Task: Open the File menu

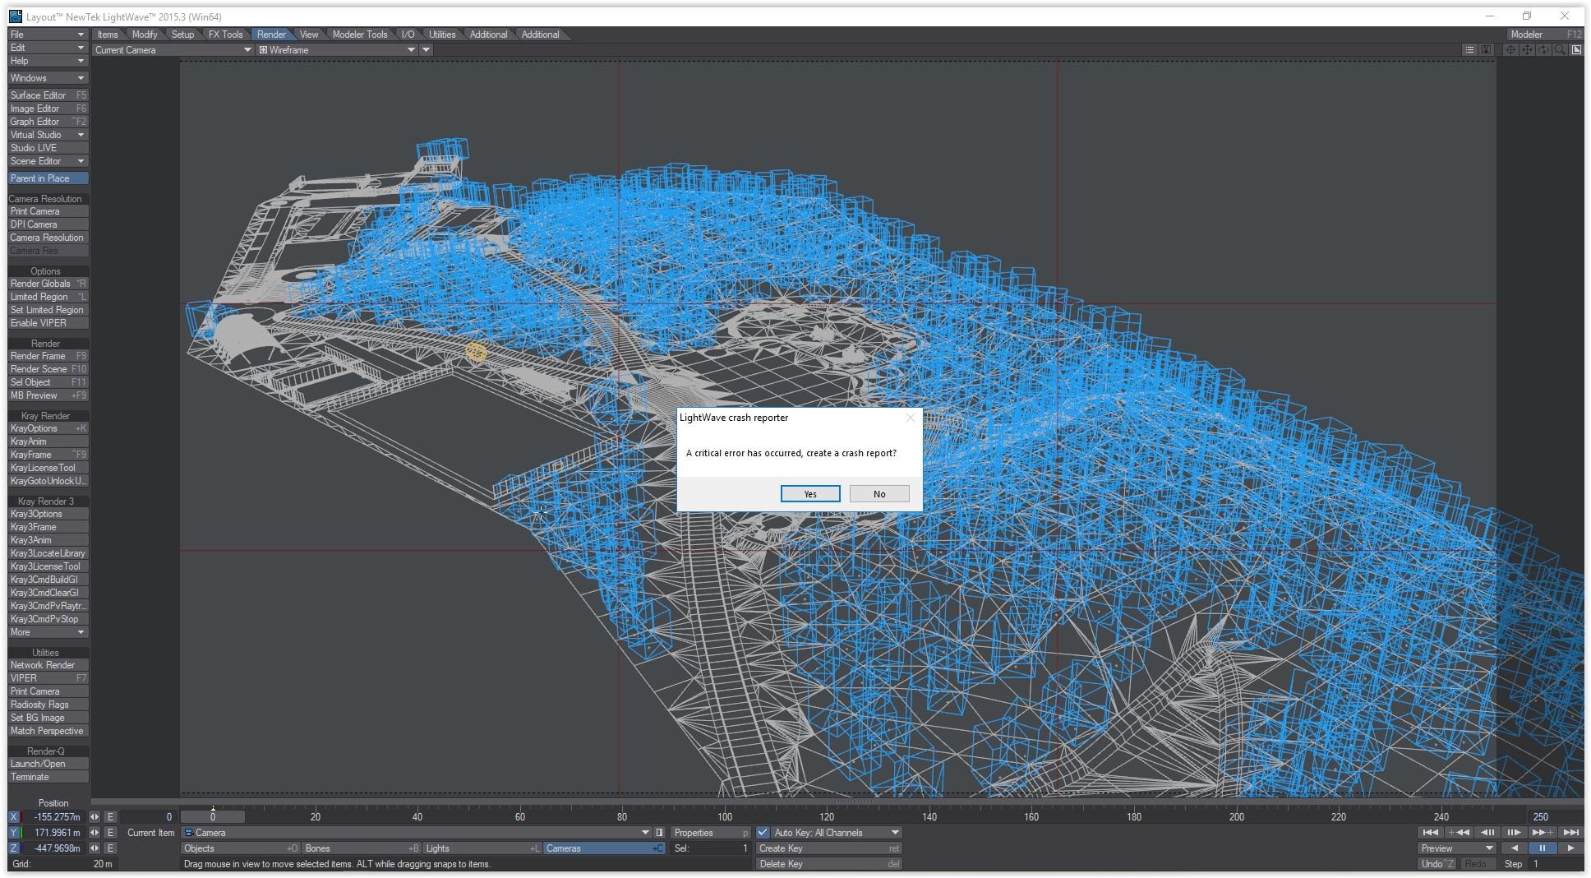Action: (x=47, y=35)
